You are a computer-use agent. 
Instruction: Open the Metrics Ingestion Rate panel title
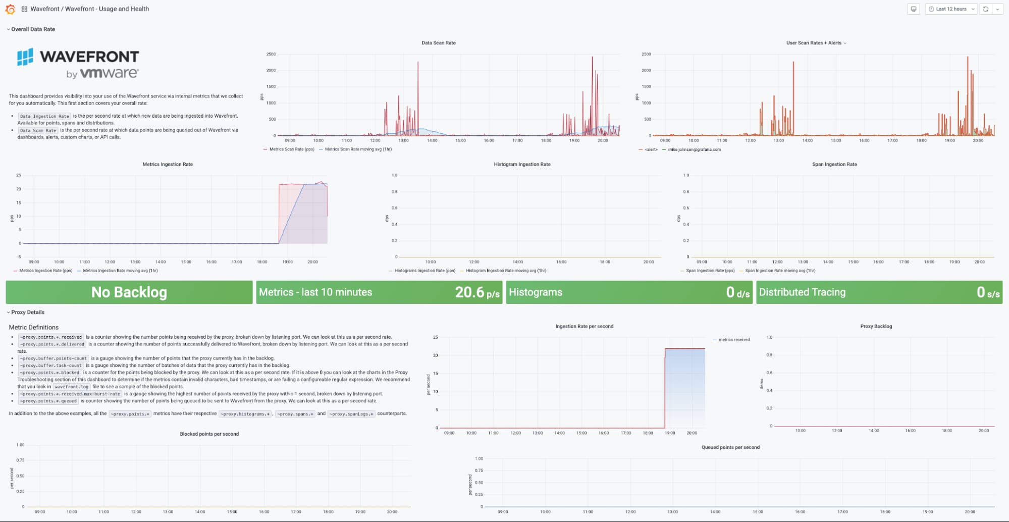pos(168,165)
